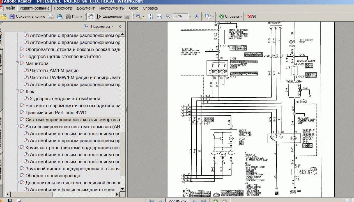
Task: Click the page number field 227 из 257
Action: pyautogui.click(x=178, y=200)
